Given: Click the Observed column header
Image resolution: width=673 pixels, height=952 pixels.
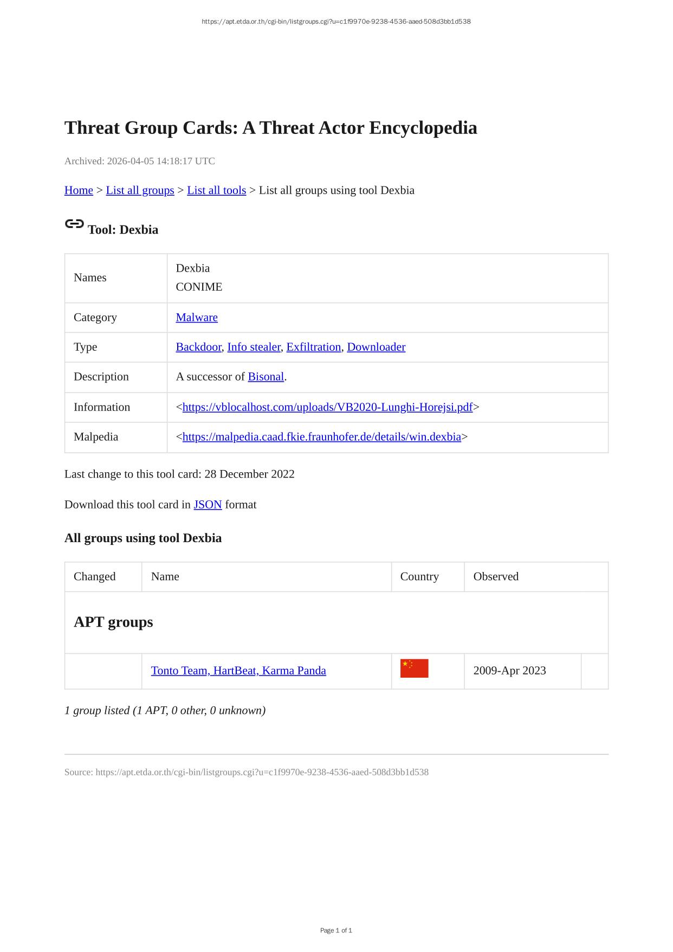Looking at the screenshot, I should (x=496, y=577).
